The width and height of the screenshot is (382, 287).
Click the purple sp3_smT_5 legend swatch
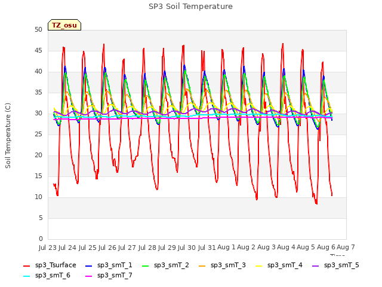316,265
